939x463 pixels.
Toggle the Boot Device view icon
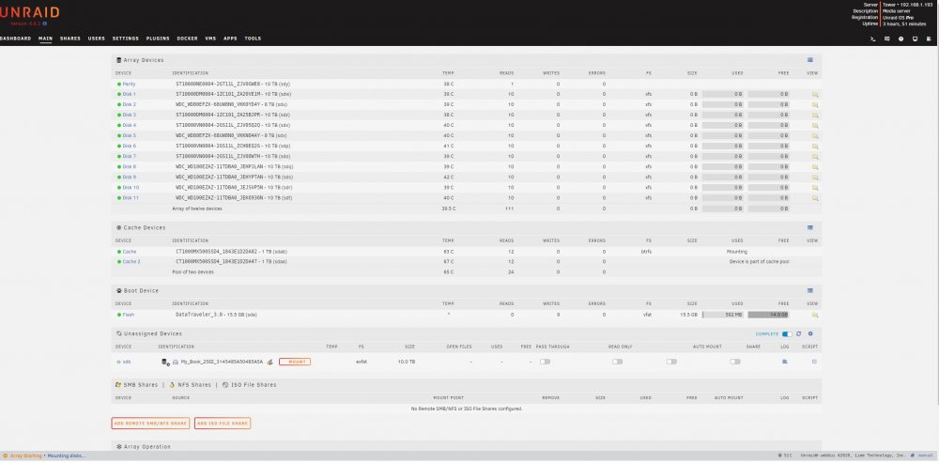pos(809,290)
